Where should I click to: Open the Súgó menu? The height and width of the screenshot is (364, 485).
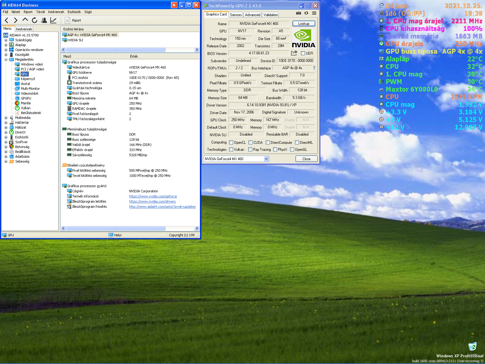(x=88, y=12)
